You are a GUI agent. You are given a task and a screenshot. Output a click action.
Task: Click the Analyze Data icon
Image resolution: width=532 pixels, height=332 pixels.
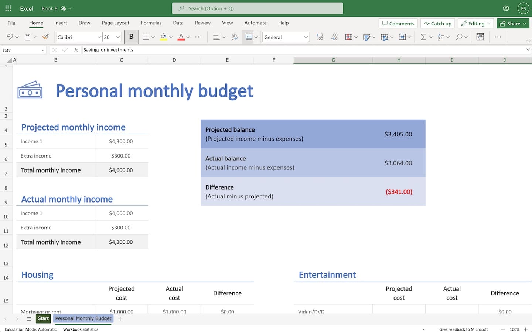click(x=480, y=37)
